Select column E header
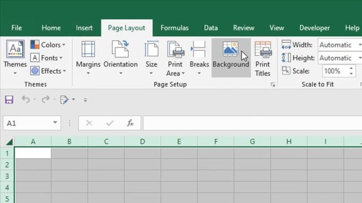The height and width of the screenshot is (203, 362). [x=179, y=142]
